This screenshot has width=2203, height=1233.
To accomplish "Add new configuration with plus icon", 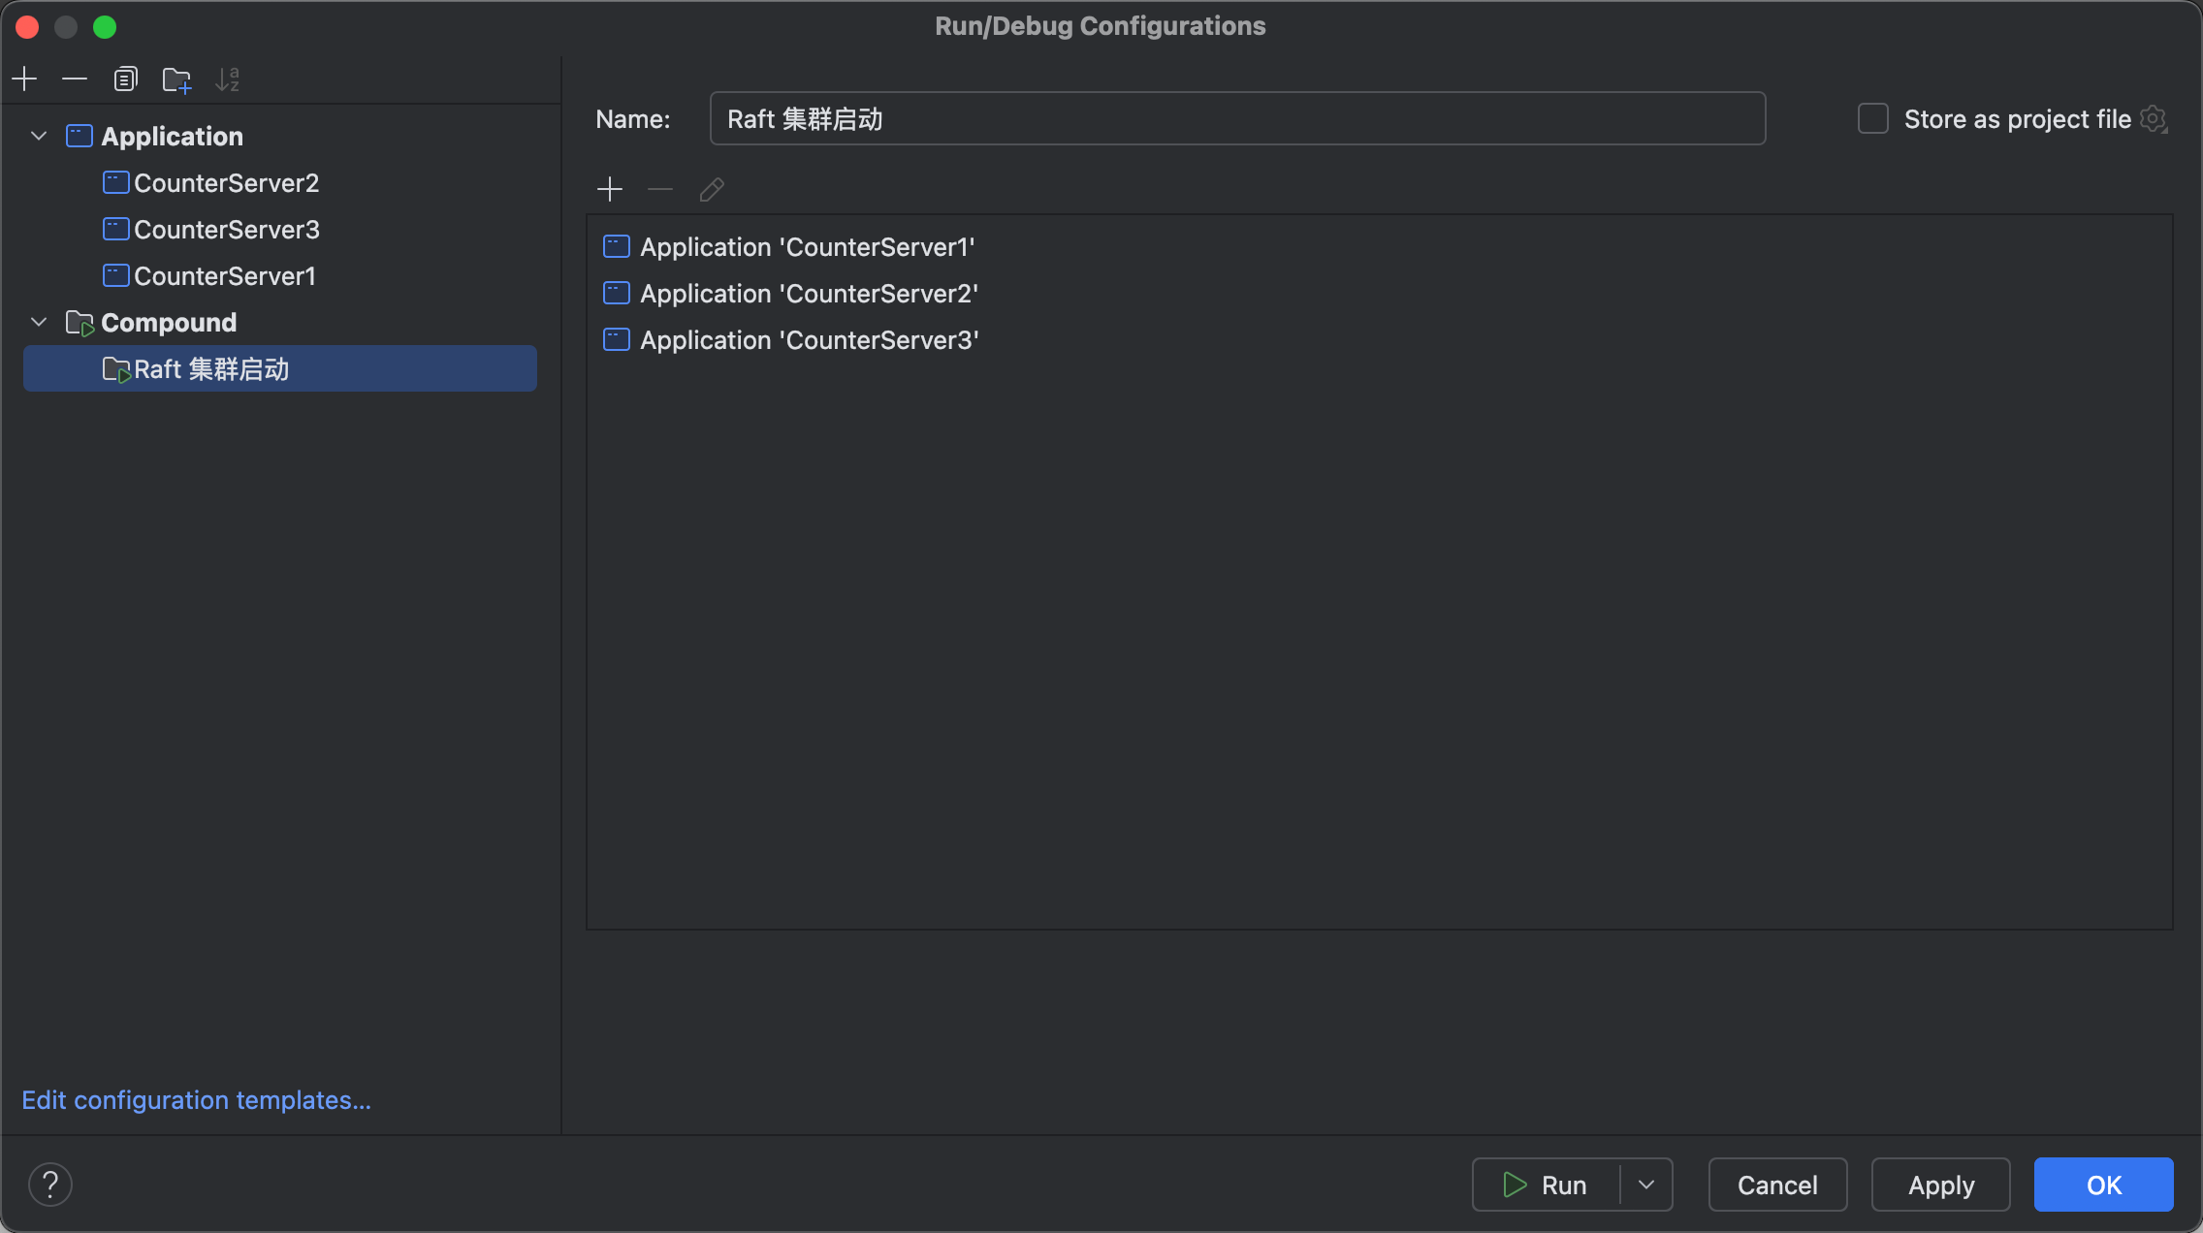I will [25, 79].
